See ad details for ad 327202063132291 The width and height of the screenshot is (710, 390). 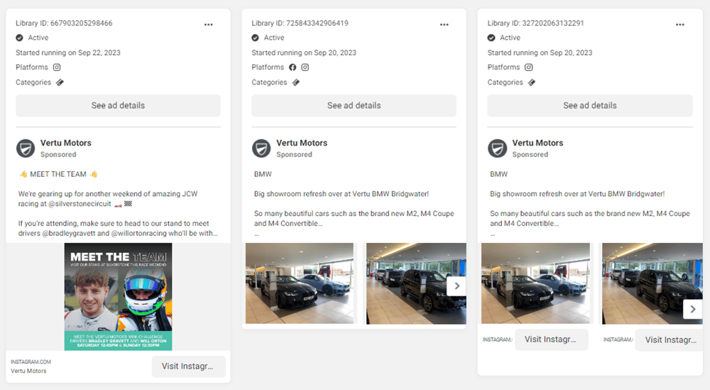coord(590,106)
